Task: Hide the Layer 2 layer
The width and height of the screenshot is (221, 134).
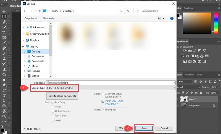Action: point(178,99)
